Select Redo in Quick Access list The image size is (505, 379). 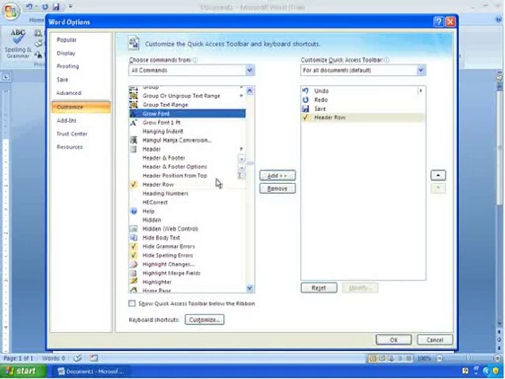tap(363, 100)
